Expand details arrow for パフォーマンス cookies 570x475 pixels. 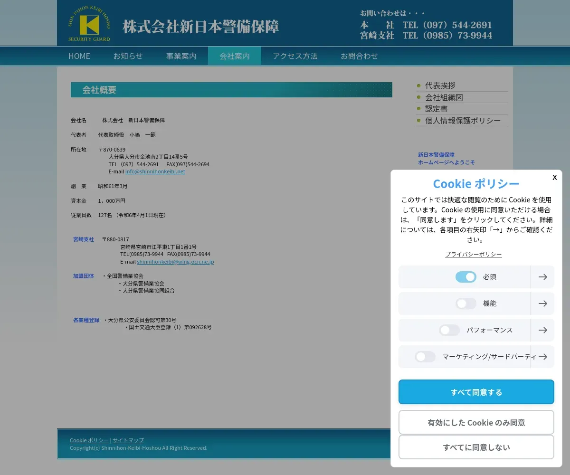542,330
